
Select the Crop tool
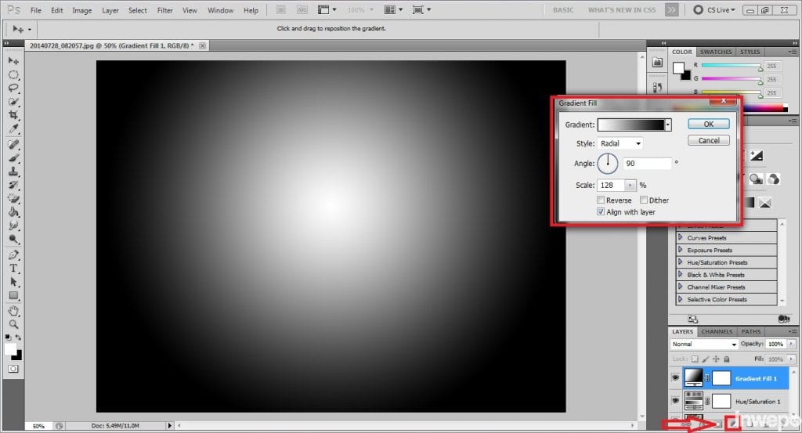pyautogui.click(x=13, y=115)
